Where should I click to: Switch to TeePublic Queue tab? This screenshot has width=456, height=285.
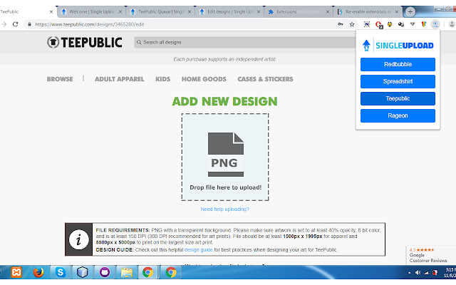pos(160,11)
